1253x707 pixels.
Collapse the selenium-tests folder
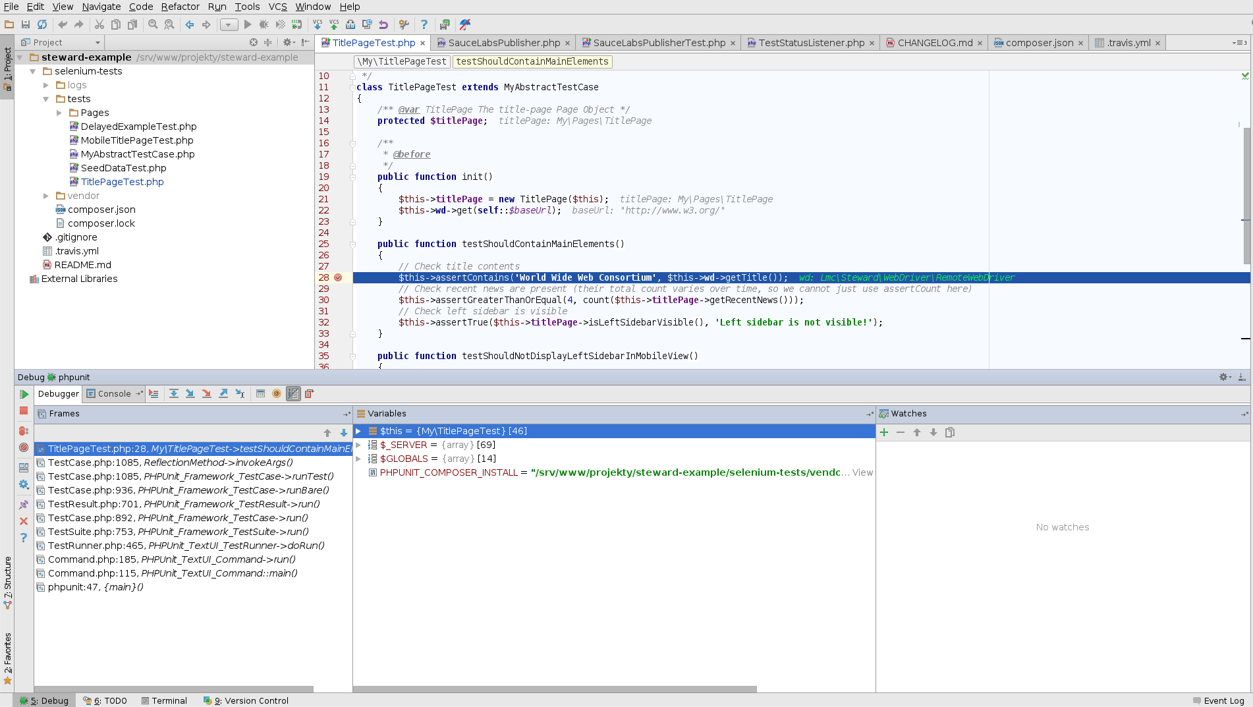tap(32, 71)
